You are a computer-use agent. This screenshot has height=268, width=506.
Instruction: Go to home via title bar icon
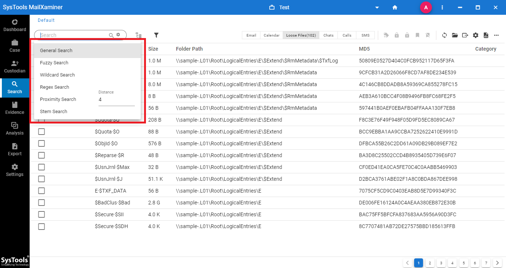(x=395, y=7)
